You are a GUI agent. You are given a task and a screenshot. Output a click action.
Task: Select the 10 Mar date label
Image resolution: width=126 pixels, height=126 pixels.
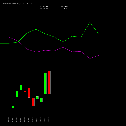(x=8, y=120)
